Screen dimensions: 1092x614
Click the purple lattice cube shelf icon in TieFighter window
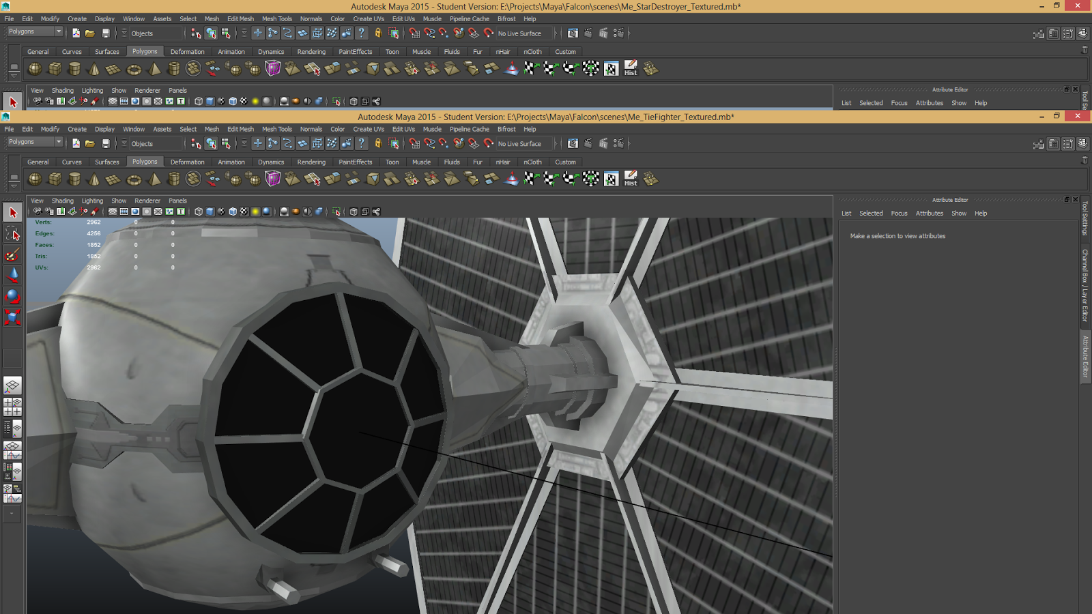[x=273, y=179]
